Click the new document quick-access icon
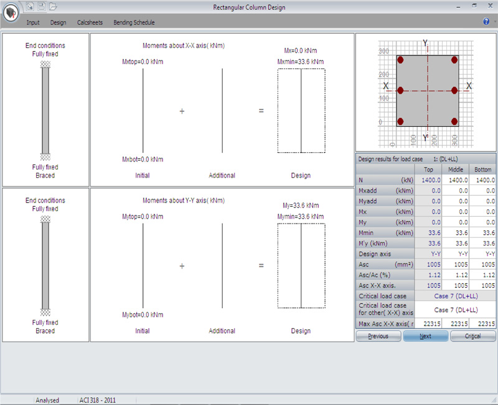Image resolution: width=498 pixels, height=405 pixels. [x=30, y=6]
